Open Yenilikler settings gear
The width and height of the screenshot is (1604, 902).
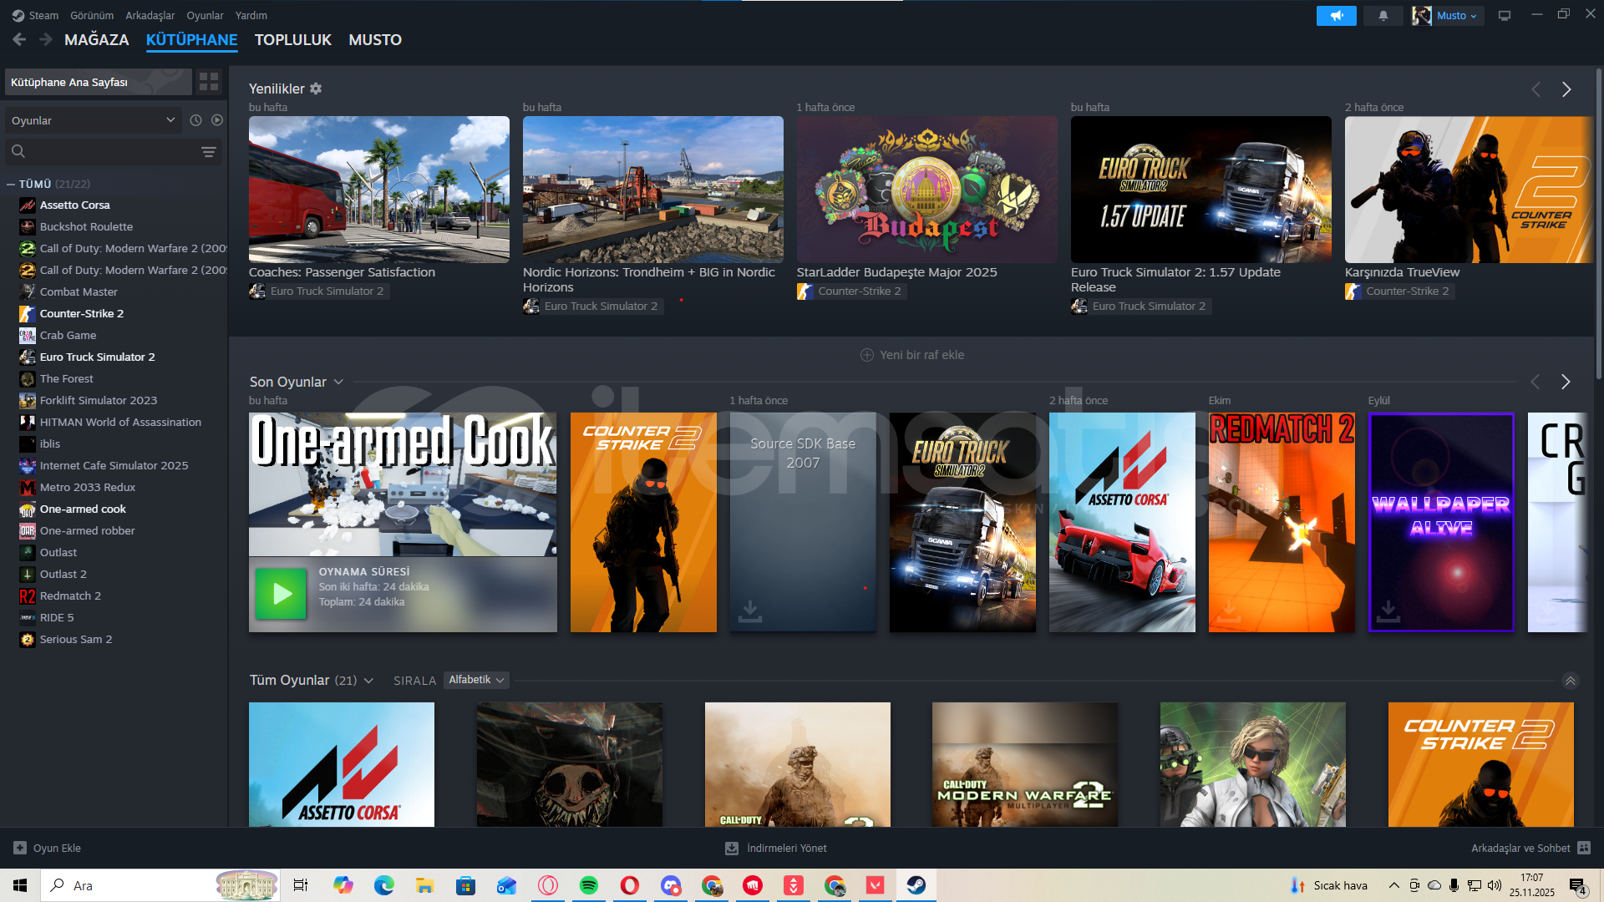[316, 89]
